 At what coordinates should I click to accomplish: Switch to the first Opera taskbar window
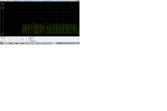(x=12, y=43)
